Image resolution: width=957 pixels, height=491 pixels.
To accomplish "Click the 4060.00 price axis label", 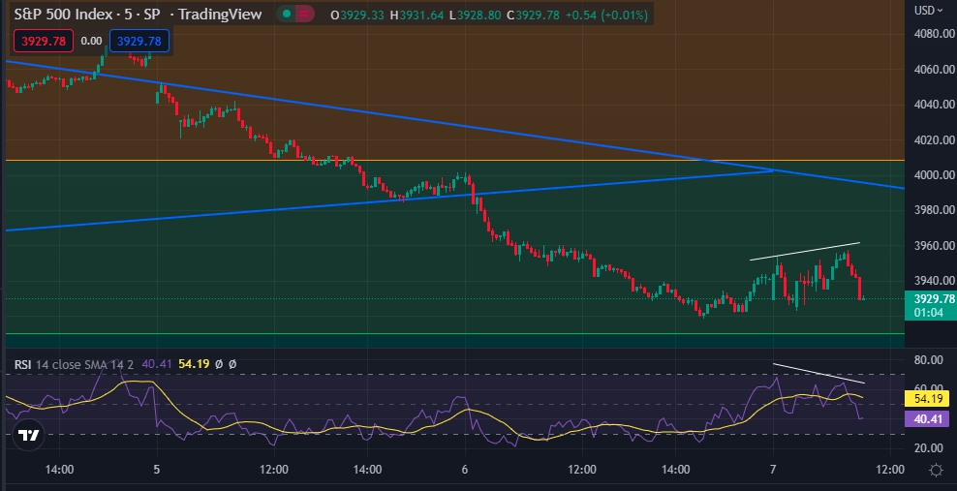I will pos(935,69).
